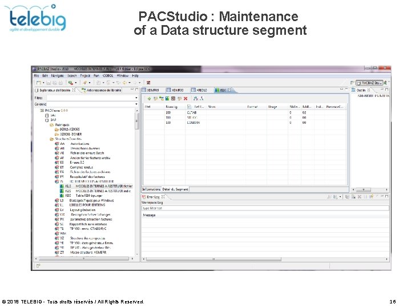Select the JS30 Table JS10 à purger item
This screenshot has height=308, width=411.
81,196
